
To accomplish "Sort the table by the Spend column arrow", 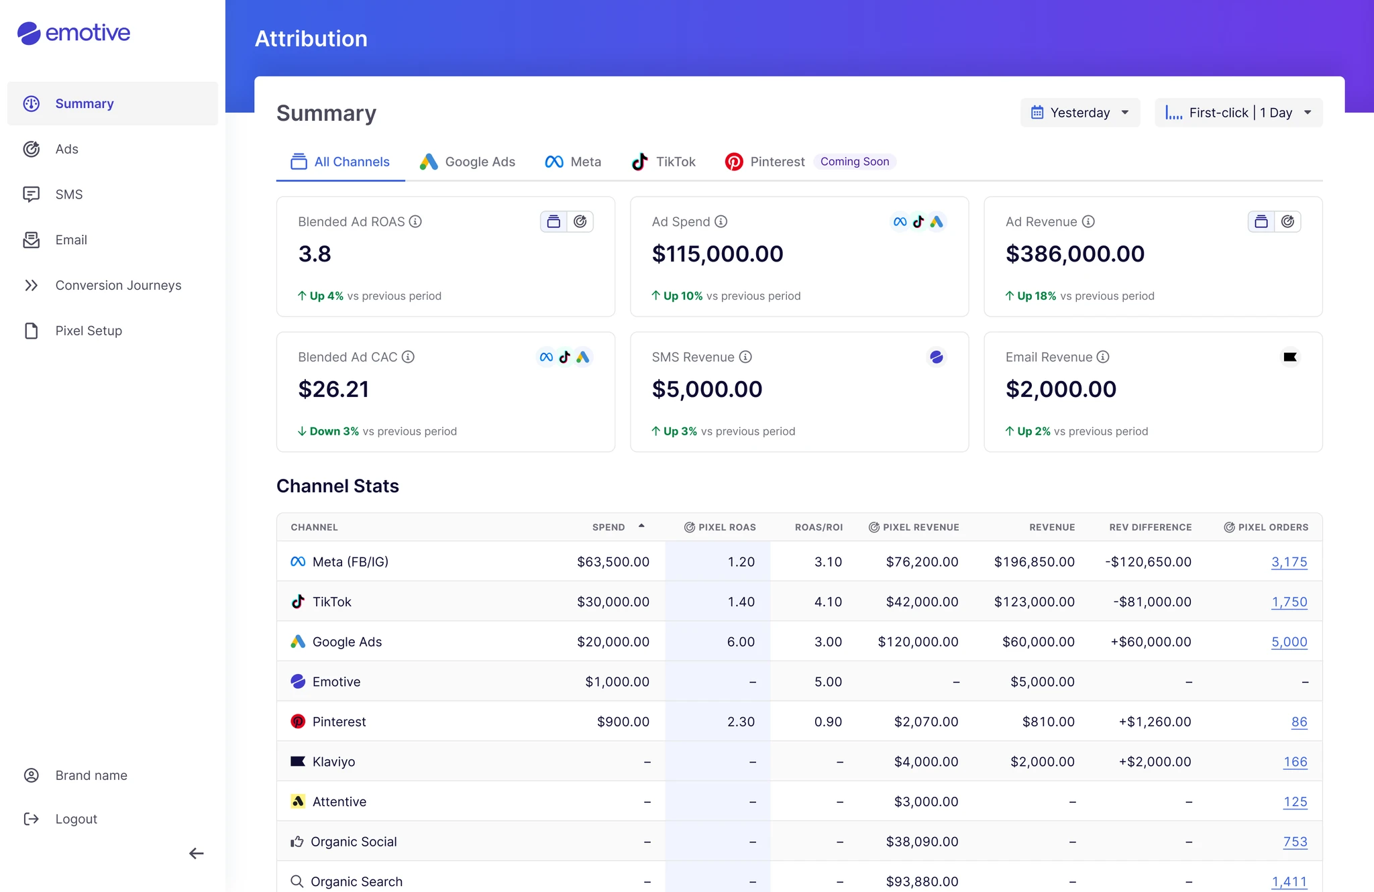I will click(641, 526).
